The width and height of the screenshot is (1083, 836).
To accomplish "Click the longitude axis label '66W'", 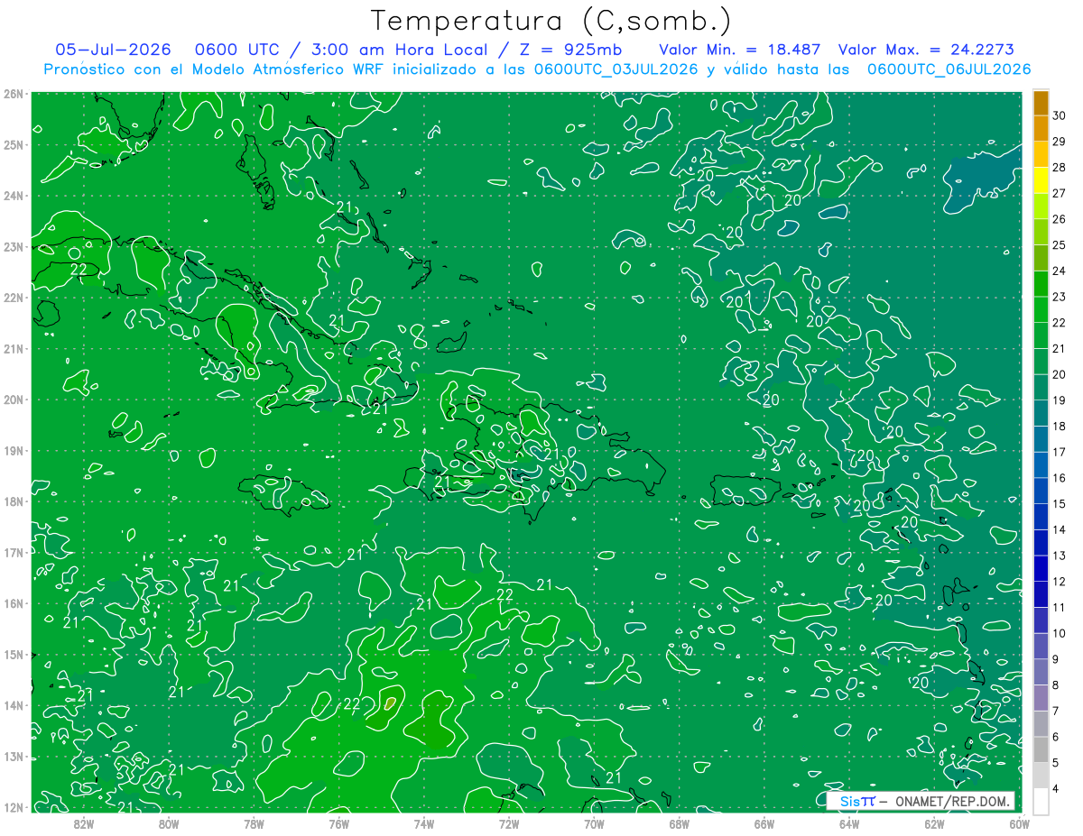I will click(764, 823).
